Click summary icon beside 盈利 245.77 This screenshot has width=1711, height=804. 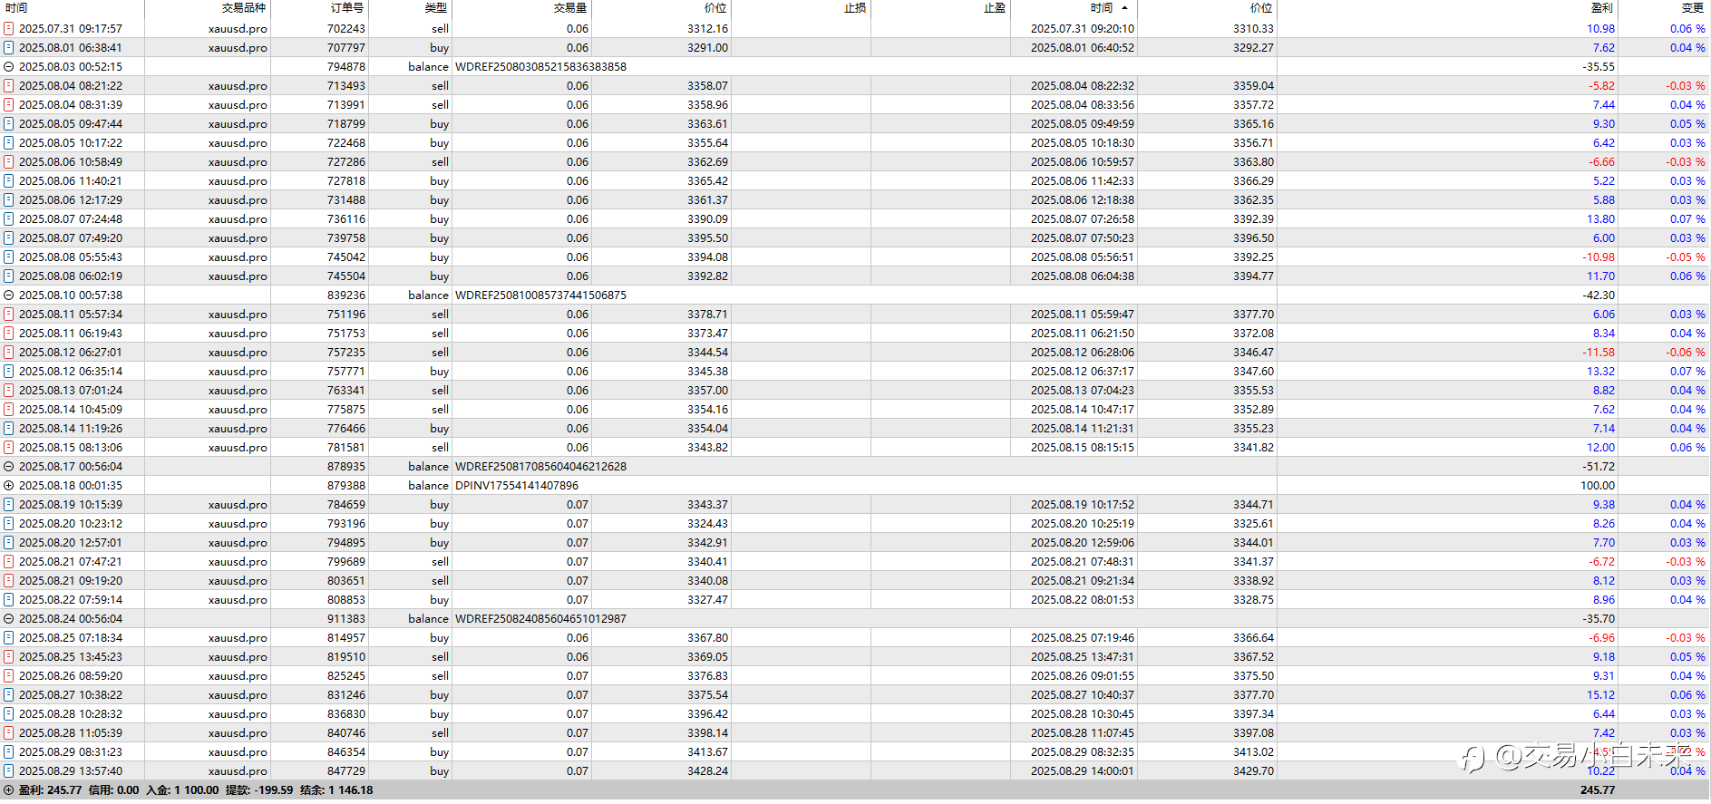[x=9, y=790]
